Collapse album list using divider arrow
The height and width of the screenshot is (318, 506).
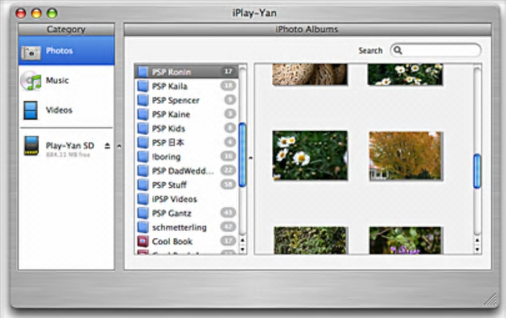[251, 158]
